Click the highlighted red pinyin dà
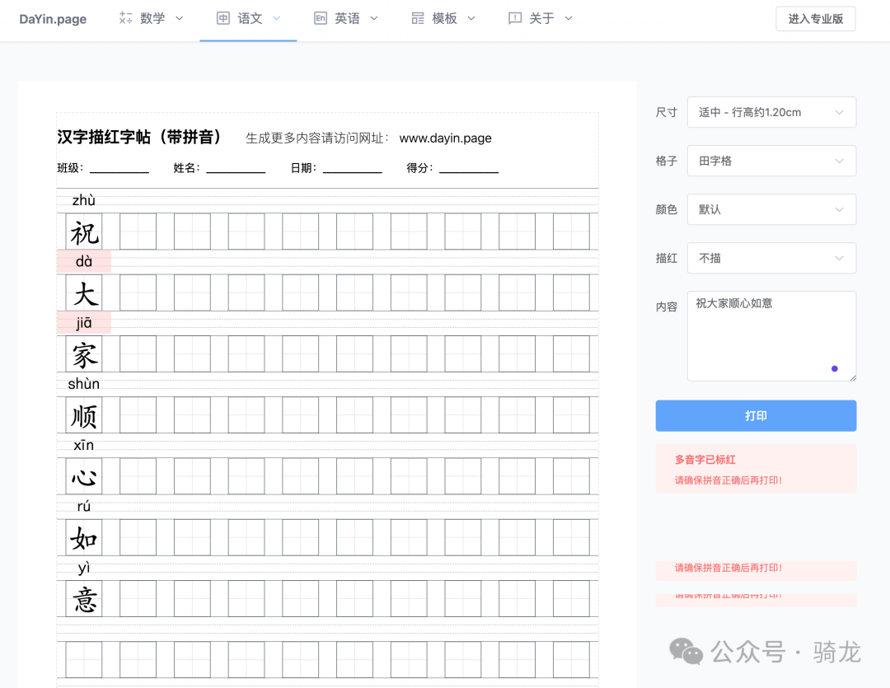 point(82,261)
